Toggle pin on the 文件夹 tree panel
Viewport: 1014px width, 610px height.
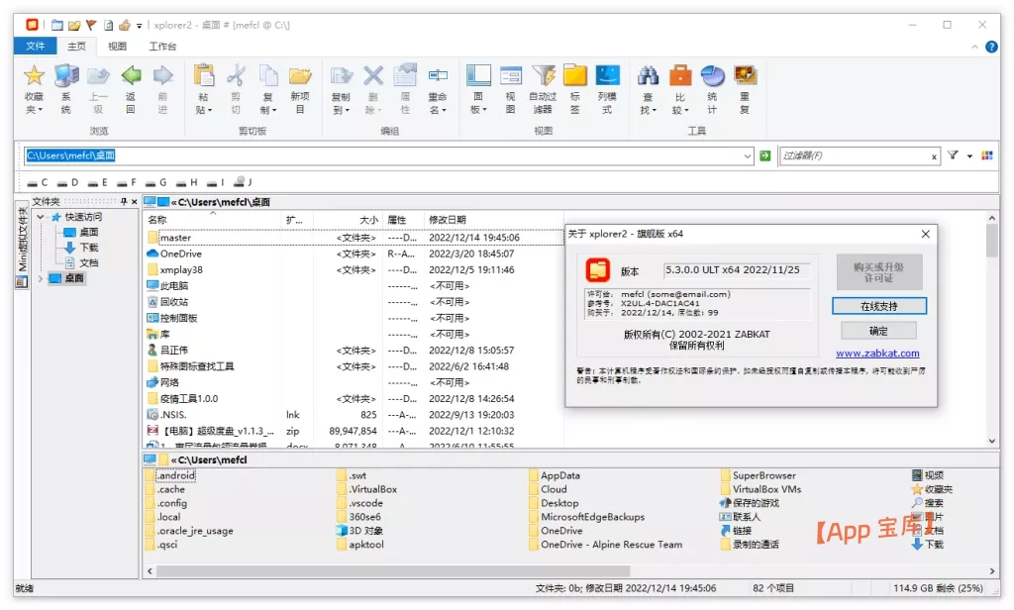click(x=124, y=202)
